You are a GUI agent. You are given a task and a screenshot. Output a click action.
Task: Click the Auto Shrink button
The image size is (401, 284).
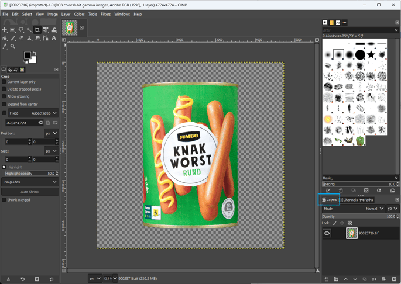(x=30, y=192)
